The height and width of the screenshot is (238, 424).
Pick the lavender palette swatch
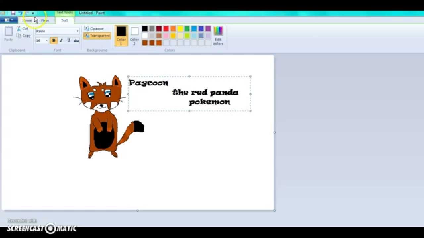coord(208,36)
